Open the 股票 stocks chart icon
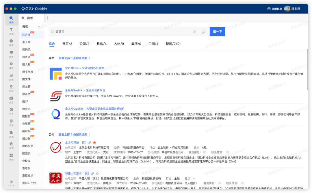Image resolution: width=312 pixels, height=193 pixels. [x=11, y=76]
